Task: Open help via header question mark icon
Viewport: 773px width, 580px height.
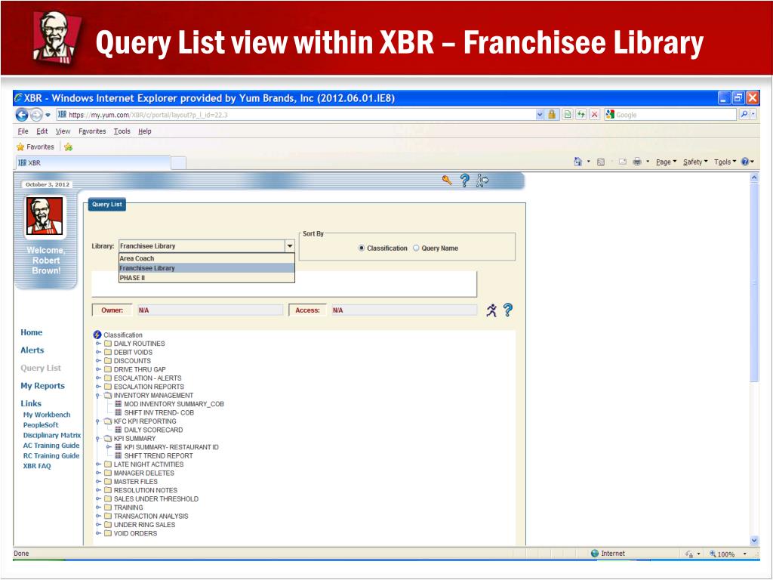Action: [x=464, y=180]
